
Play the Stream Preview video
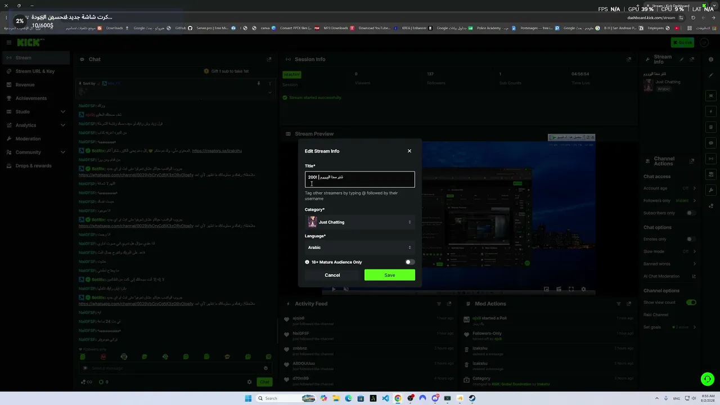point(334,289)
